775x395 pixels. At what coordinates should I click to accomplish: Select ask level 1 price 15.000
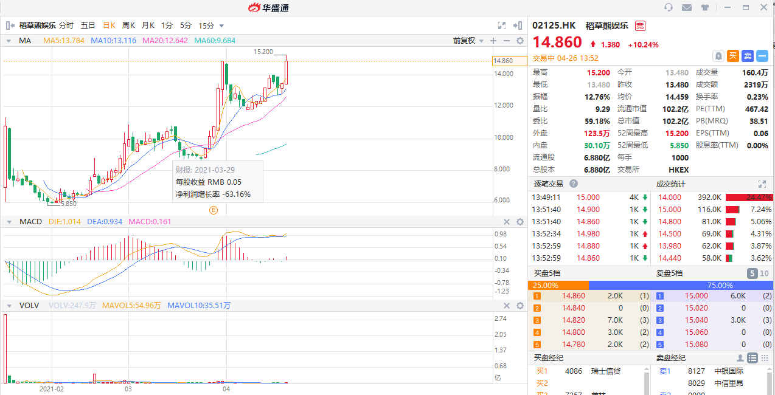click(697, 296)
